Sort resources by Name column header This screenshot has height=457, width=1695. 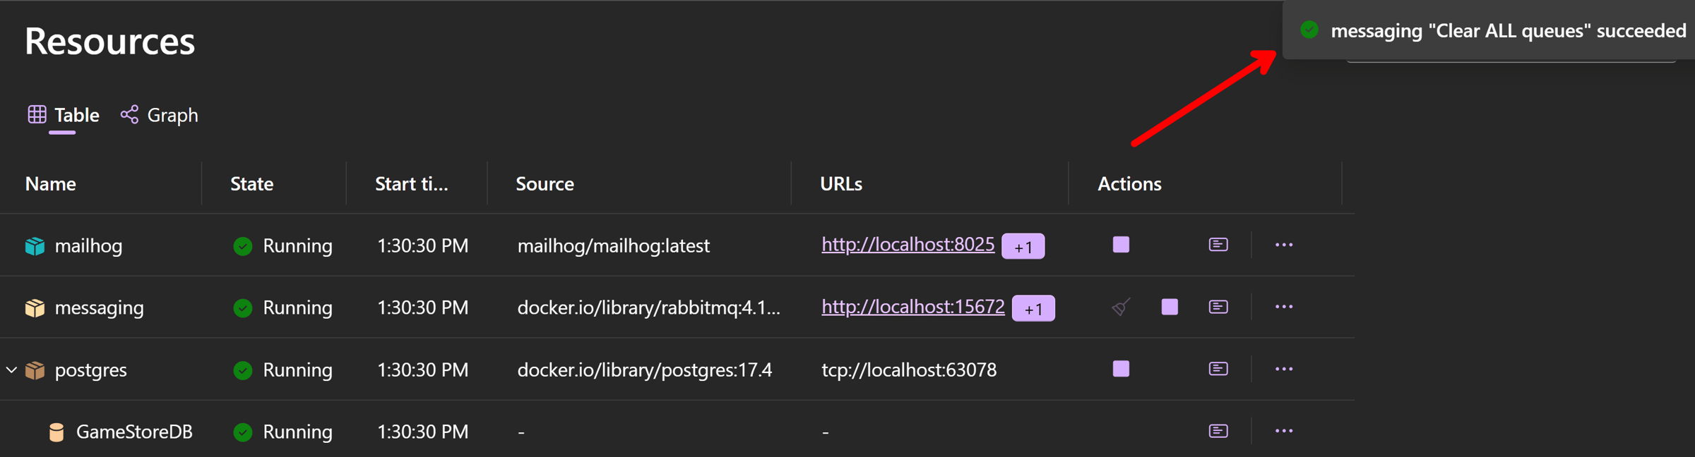(x=51, y=184)
